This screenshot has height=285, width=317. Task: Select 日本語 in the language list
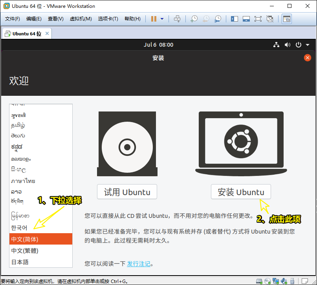tap(20, 262)
